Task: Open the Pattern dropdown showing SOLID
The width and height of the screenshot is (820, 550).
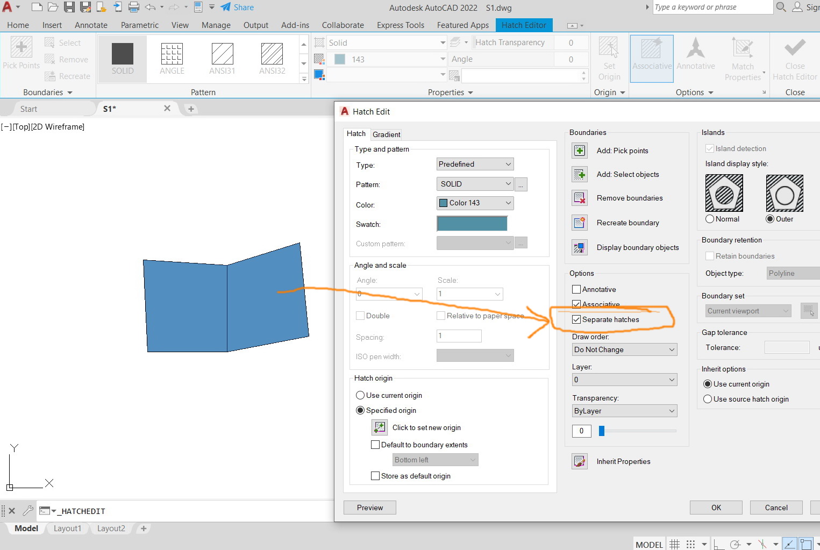Action: click(475, 184)
